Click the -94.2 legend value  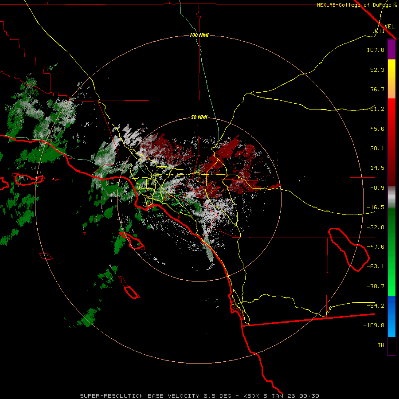pos(376,305)
